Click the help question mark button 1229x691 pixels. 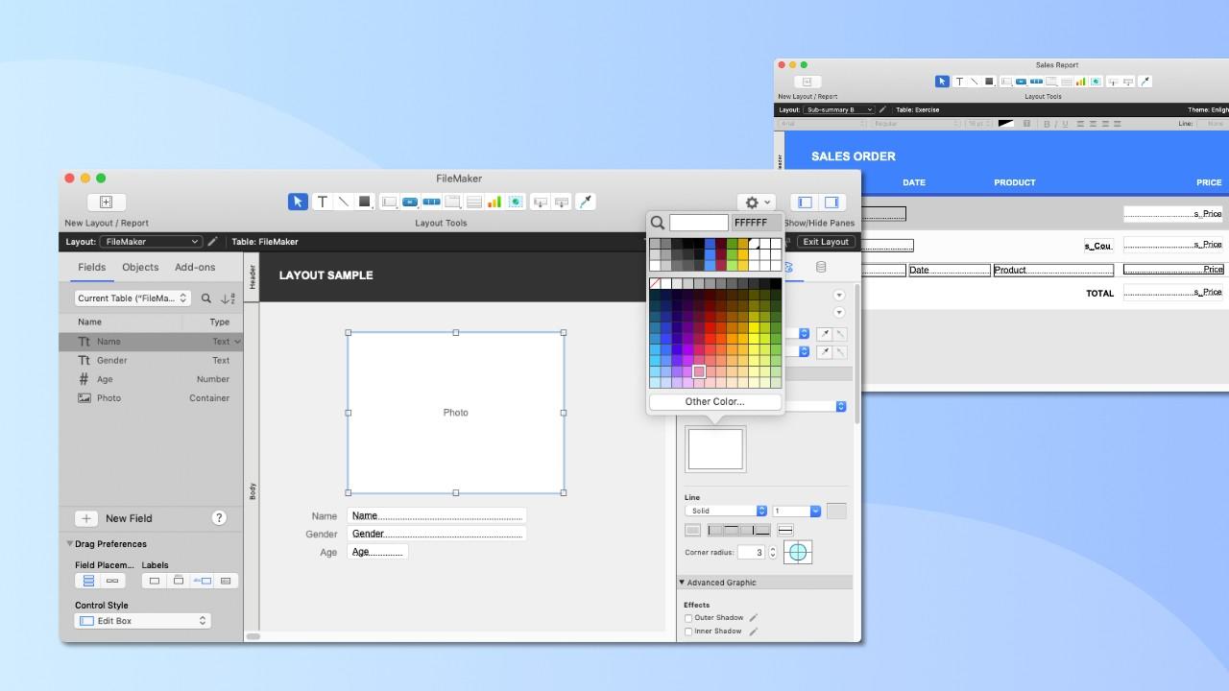(219, 518)
